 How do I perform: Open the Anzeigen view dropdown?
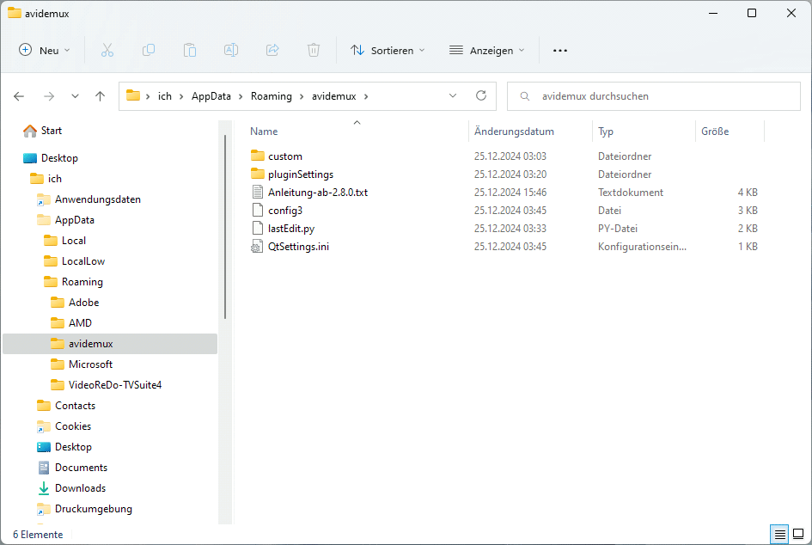click(487, 50)
